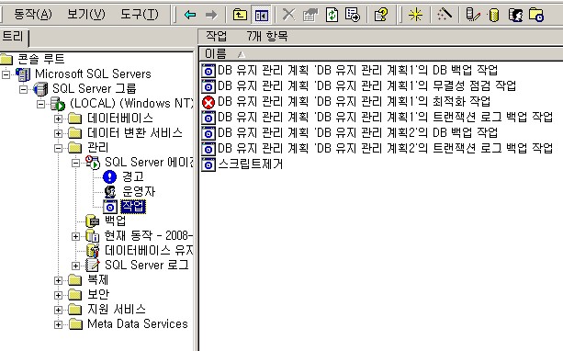Run a wizard using the wand icon

445,15
